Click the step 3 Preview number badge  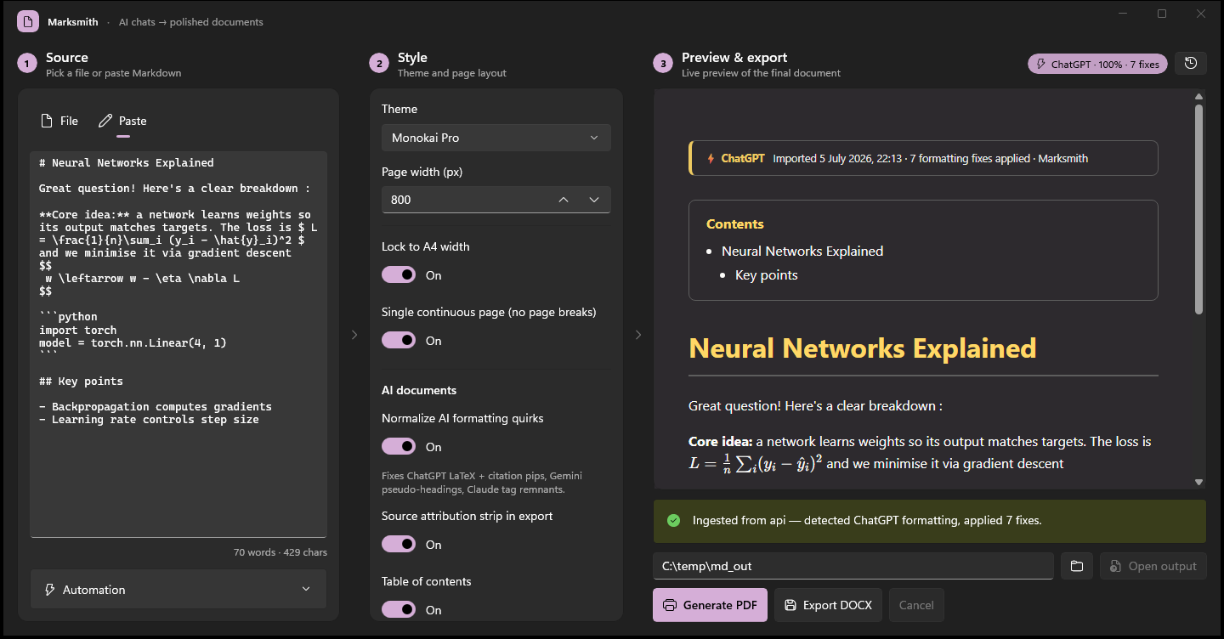pyautogui.click(x=663, y=64)
